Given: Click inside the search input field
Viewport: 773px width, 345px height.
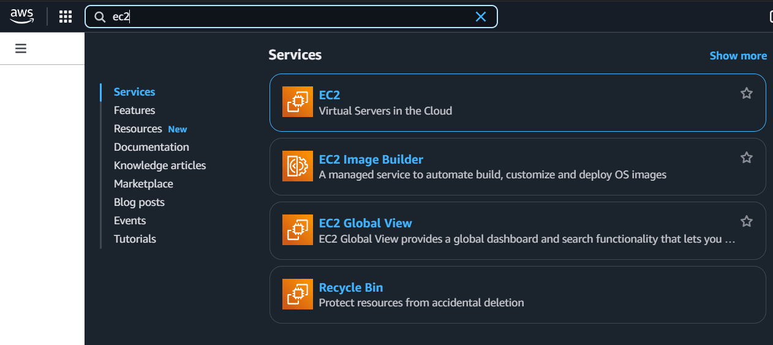Looking at the screenshot, I should [294, 17].
